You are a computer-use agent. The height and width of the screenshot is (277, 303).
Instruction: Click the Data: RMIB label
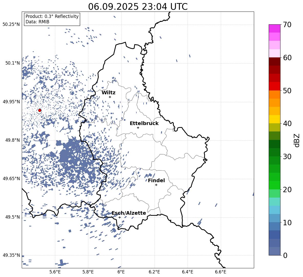click(x=37, y=22)
